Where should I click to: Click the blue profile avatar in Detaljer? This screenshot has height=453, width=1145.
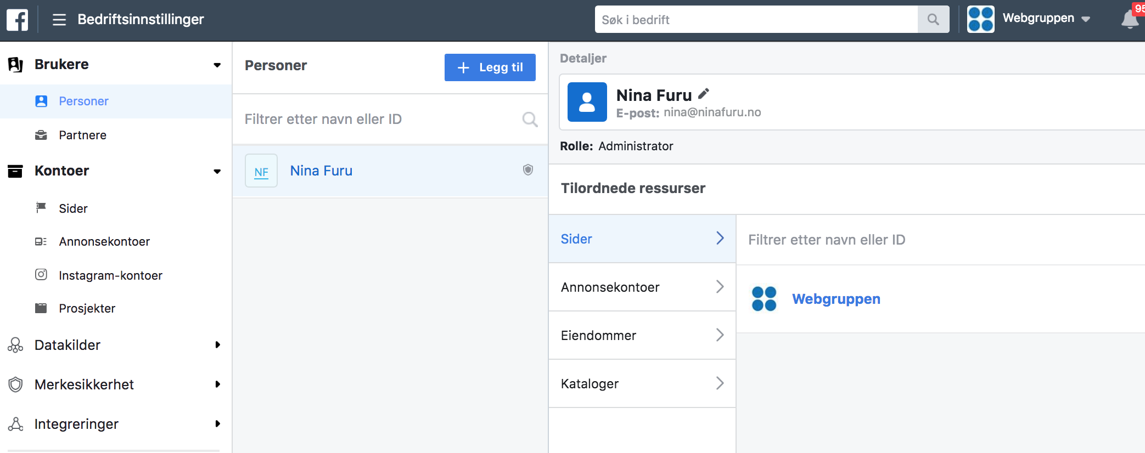pos(587,102)
